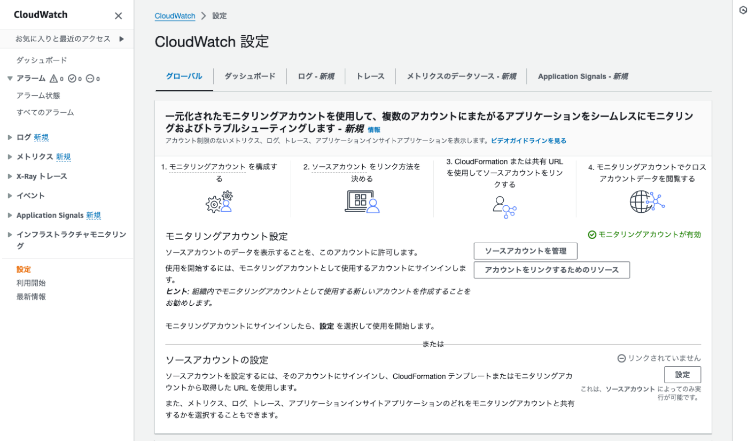Expand the イベント section

[x=10, y=196]
